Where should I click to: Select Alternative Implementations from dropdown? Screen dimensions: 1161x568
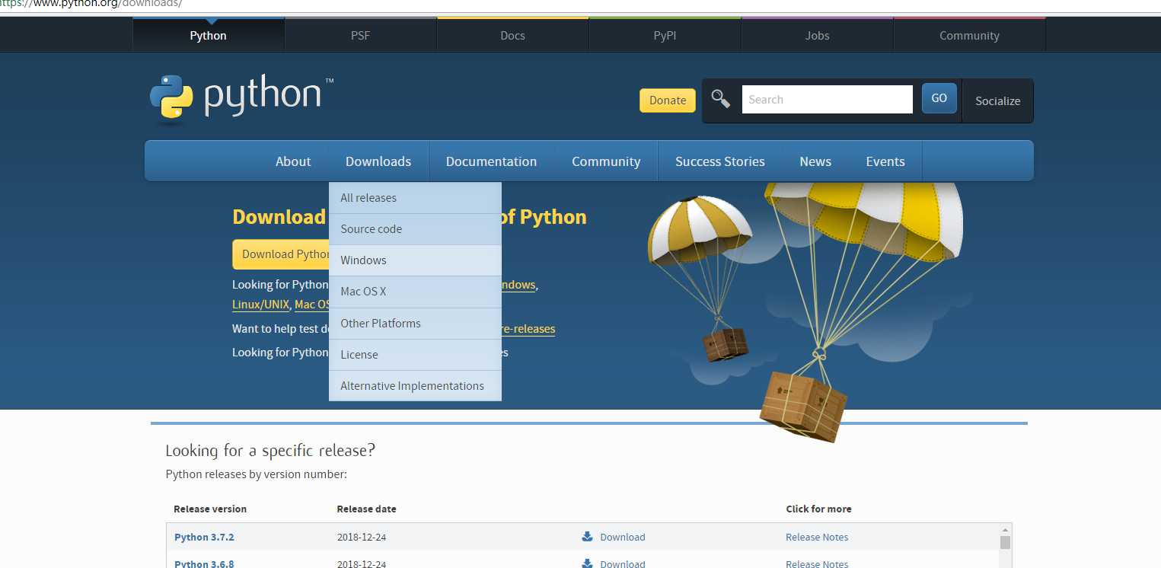tap(415, 386)
